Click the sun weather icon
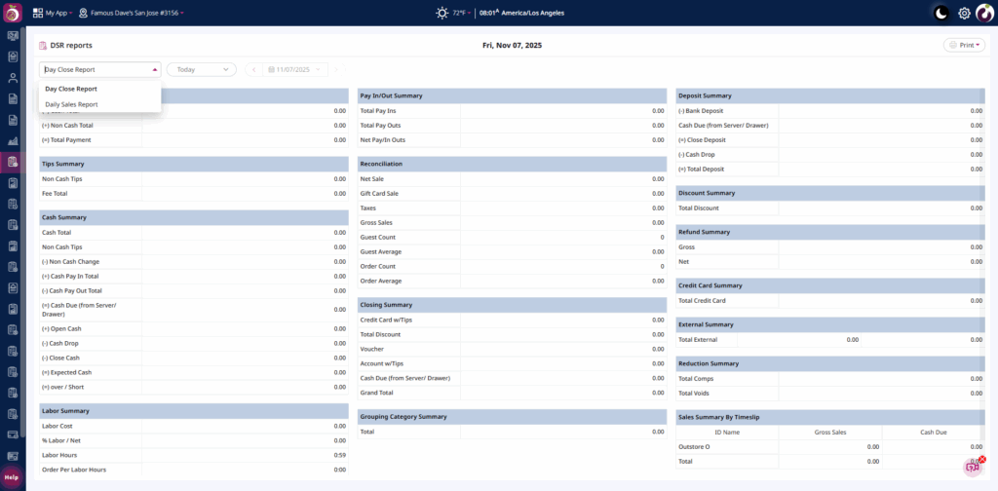Image resolution: width=998 pixels, height=491 pixels. [442, 13]
